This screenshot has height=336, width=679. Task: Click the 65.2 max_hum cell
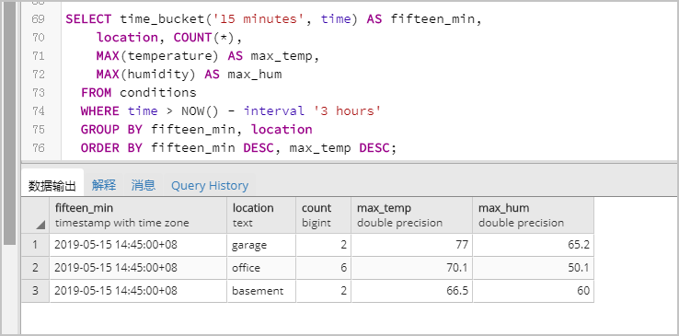pos(533,245)
